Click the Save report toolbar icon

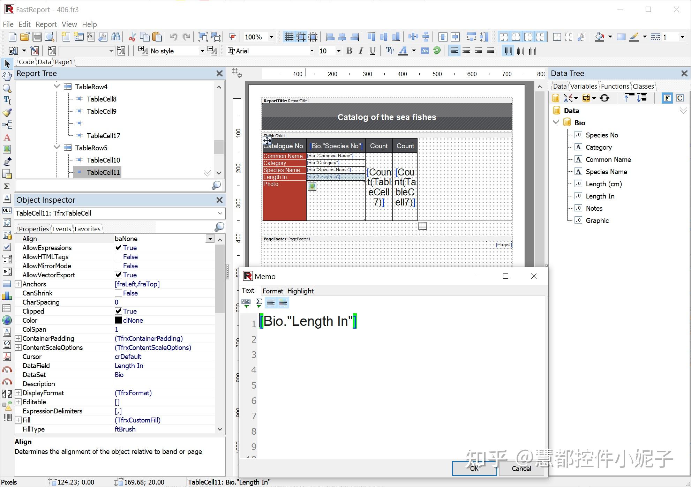tap(37, 37)
